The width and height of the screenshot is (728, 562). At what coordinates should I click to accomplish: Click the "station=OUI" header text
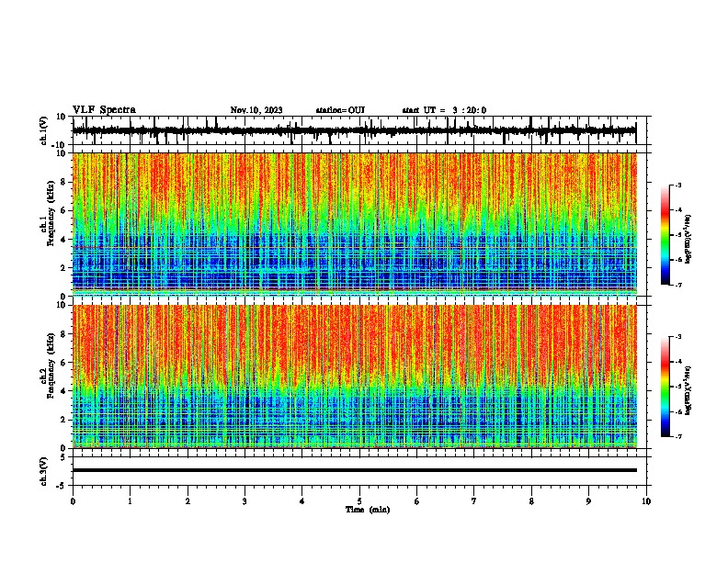(340, 110)
